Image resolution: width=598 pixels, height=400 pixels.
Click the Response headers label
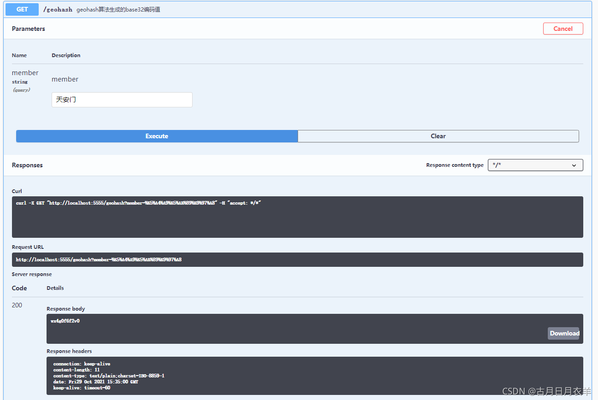69,351
